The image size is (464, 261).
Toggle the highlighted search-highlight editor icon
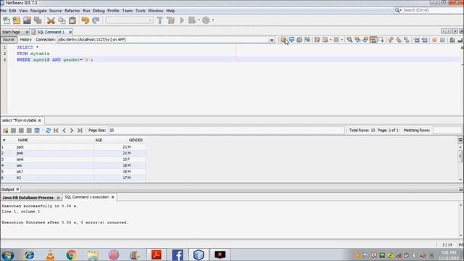373,39
